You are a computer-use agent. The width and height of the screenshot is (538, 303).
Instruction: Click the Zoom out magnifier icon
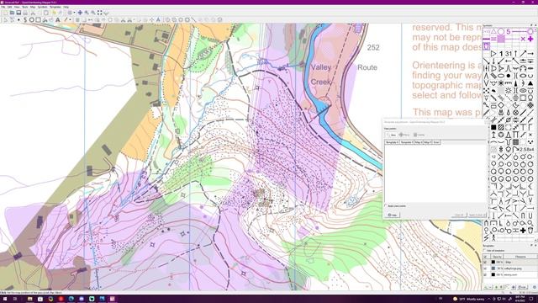93,13
